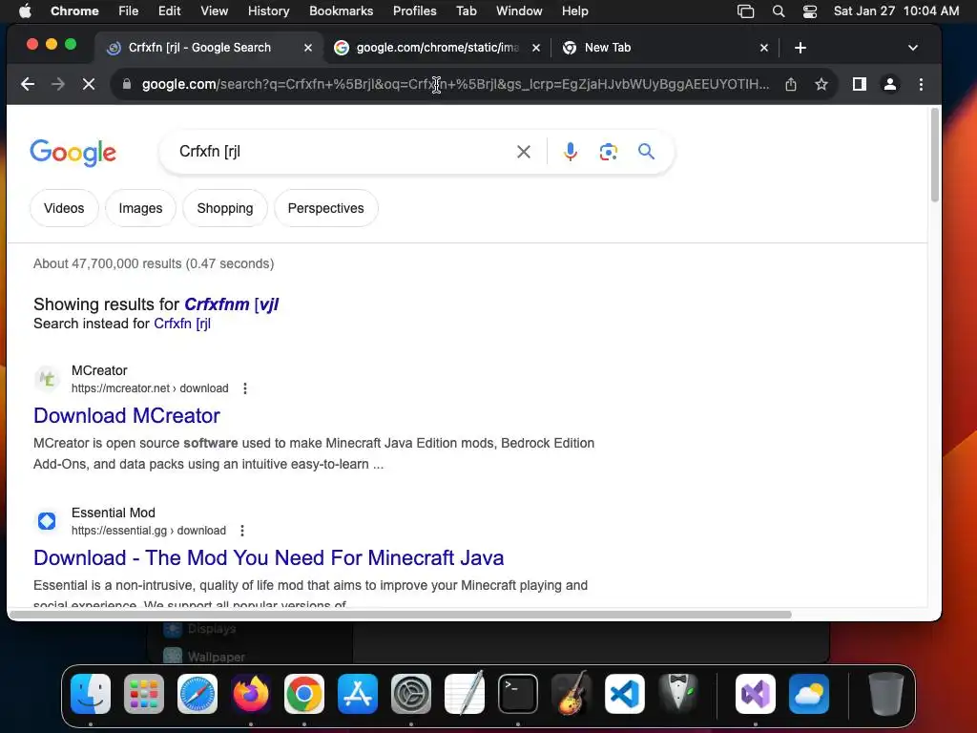Start voice search with the microphone
Image resolution: width=977 pixels, height=733 pixels.
[x=571, y=152]
